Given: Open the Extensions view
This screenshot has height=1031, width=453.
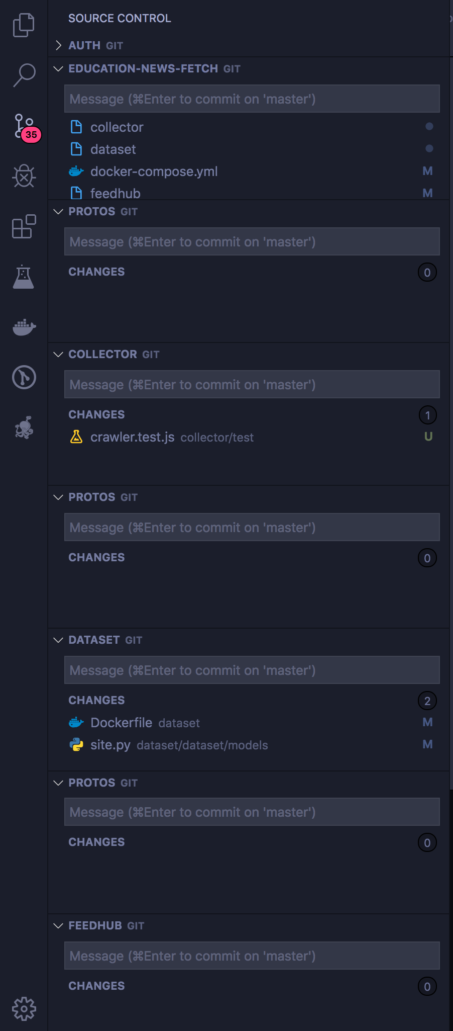Looking at the screenshot, I should click(24, 227).
